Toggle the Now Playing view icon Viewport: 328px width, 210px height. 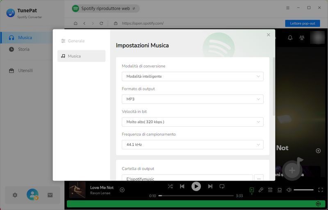252,190
